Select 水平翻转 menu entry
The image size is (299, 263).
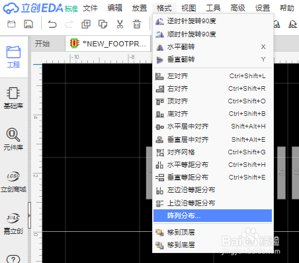click(x=212, y=47)
